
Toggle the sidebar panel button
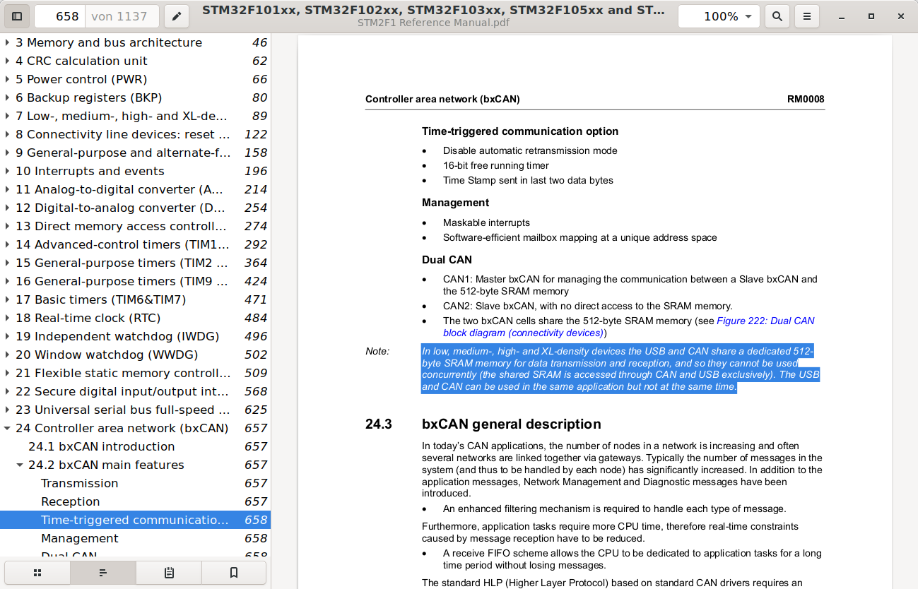(x=17, y=16)
